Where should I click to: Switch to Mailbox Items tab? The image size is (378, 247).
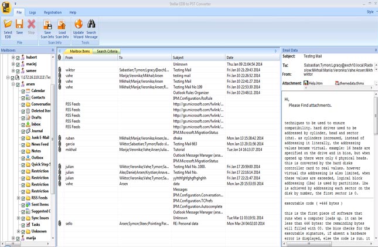[80, 51]
